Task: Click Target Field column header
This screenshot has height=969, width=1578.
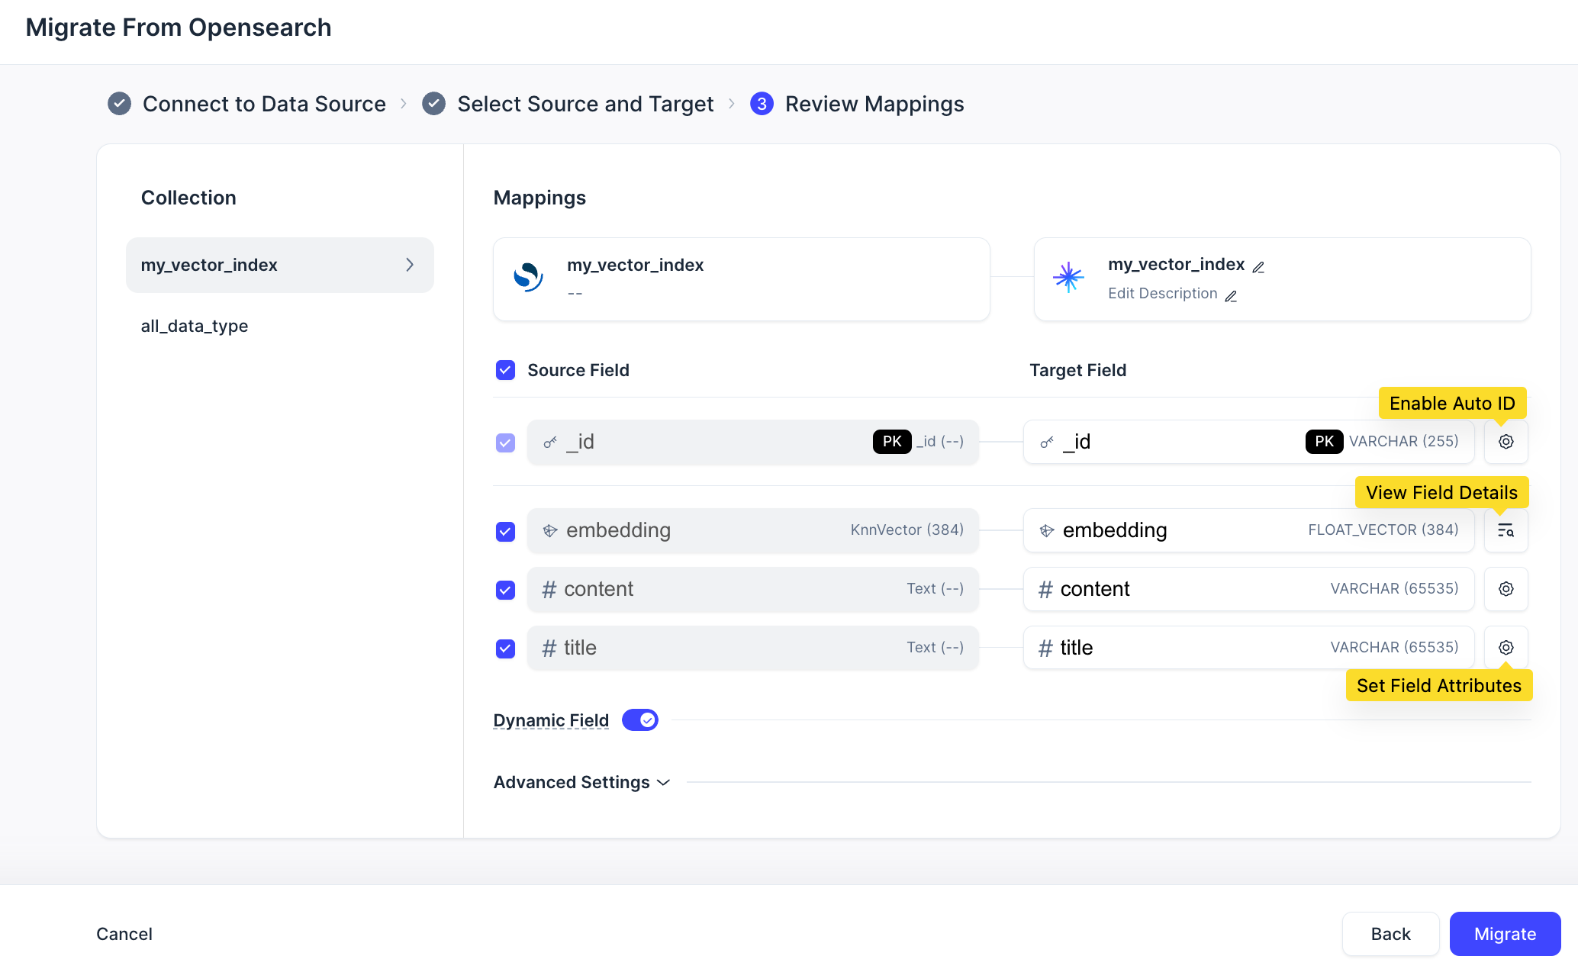Action: pos(1077,370)
